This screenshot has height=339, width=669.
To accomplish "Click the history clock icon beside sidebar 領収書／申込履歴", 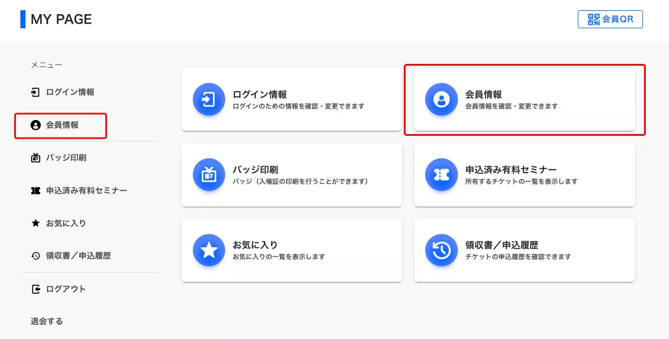I will [36, 256].
